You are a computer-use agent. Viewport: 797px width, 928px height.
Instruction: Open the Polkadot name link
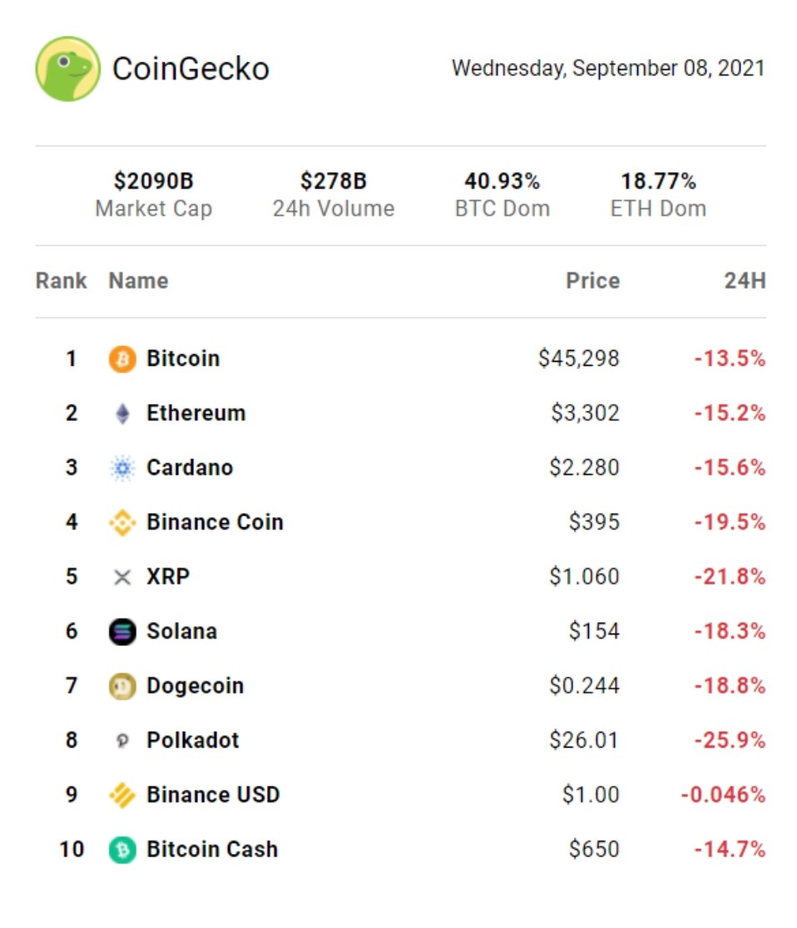[x=193, y=740]
